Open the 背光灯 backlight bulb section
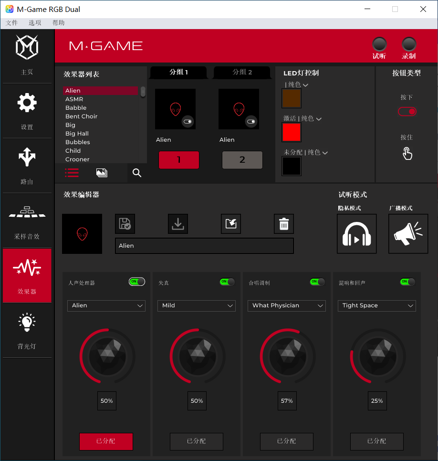 tap(27, 322)
